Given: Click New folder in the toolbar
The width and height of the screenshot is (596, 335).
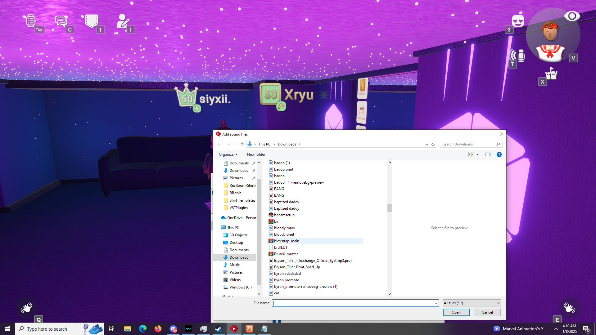Looking at the screenshot, I should click(x=256, y=154).
